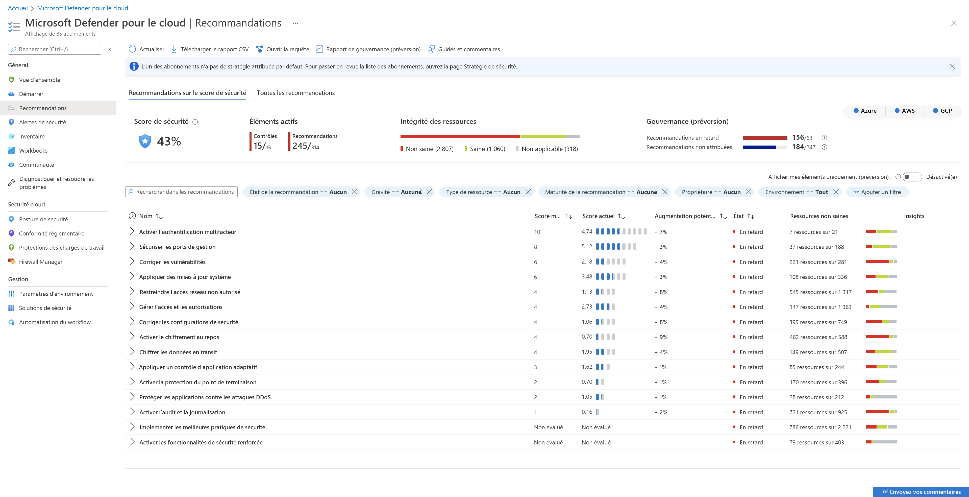Expand Chiffrer les données en transit row
The image size is (969, 497).
click(132, 352)
